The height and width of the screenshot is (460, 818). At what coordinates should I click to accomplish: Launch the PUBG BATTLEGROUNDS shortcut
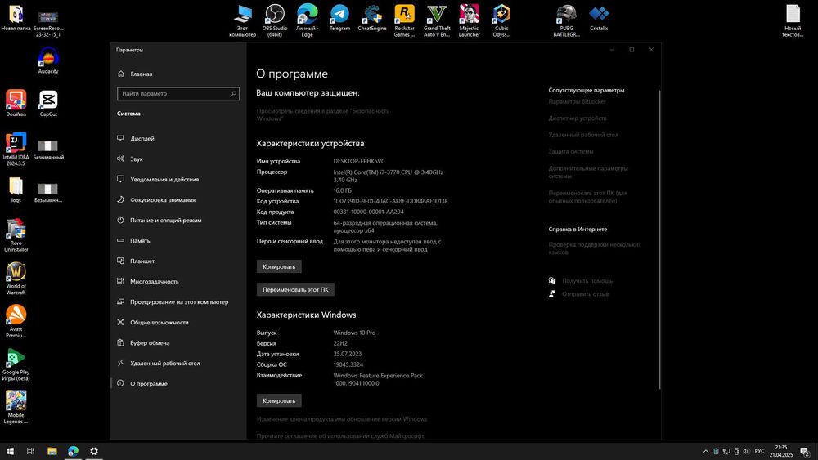(566, 21)
